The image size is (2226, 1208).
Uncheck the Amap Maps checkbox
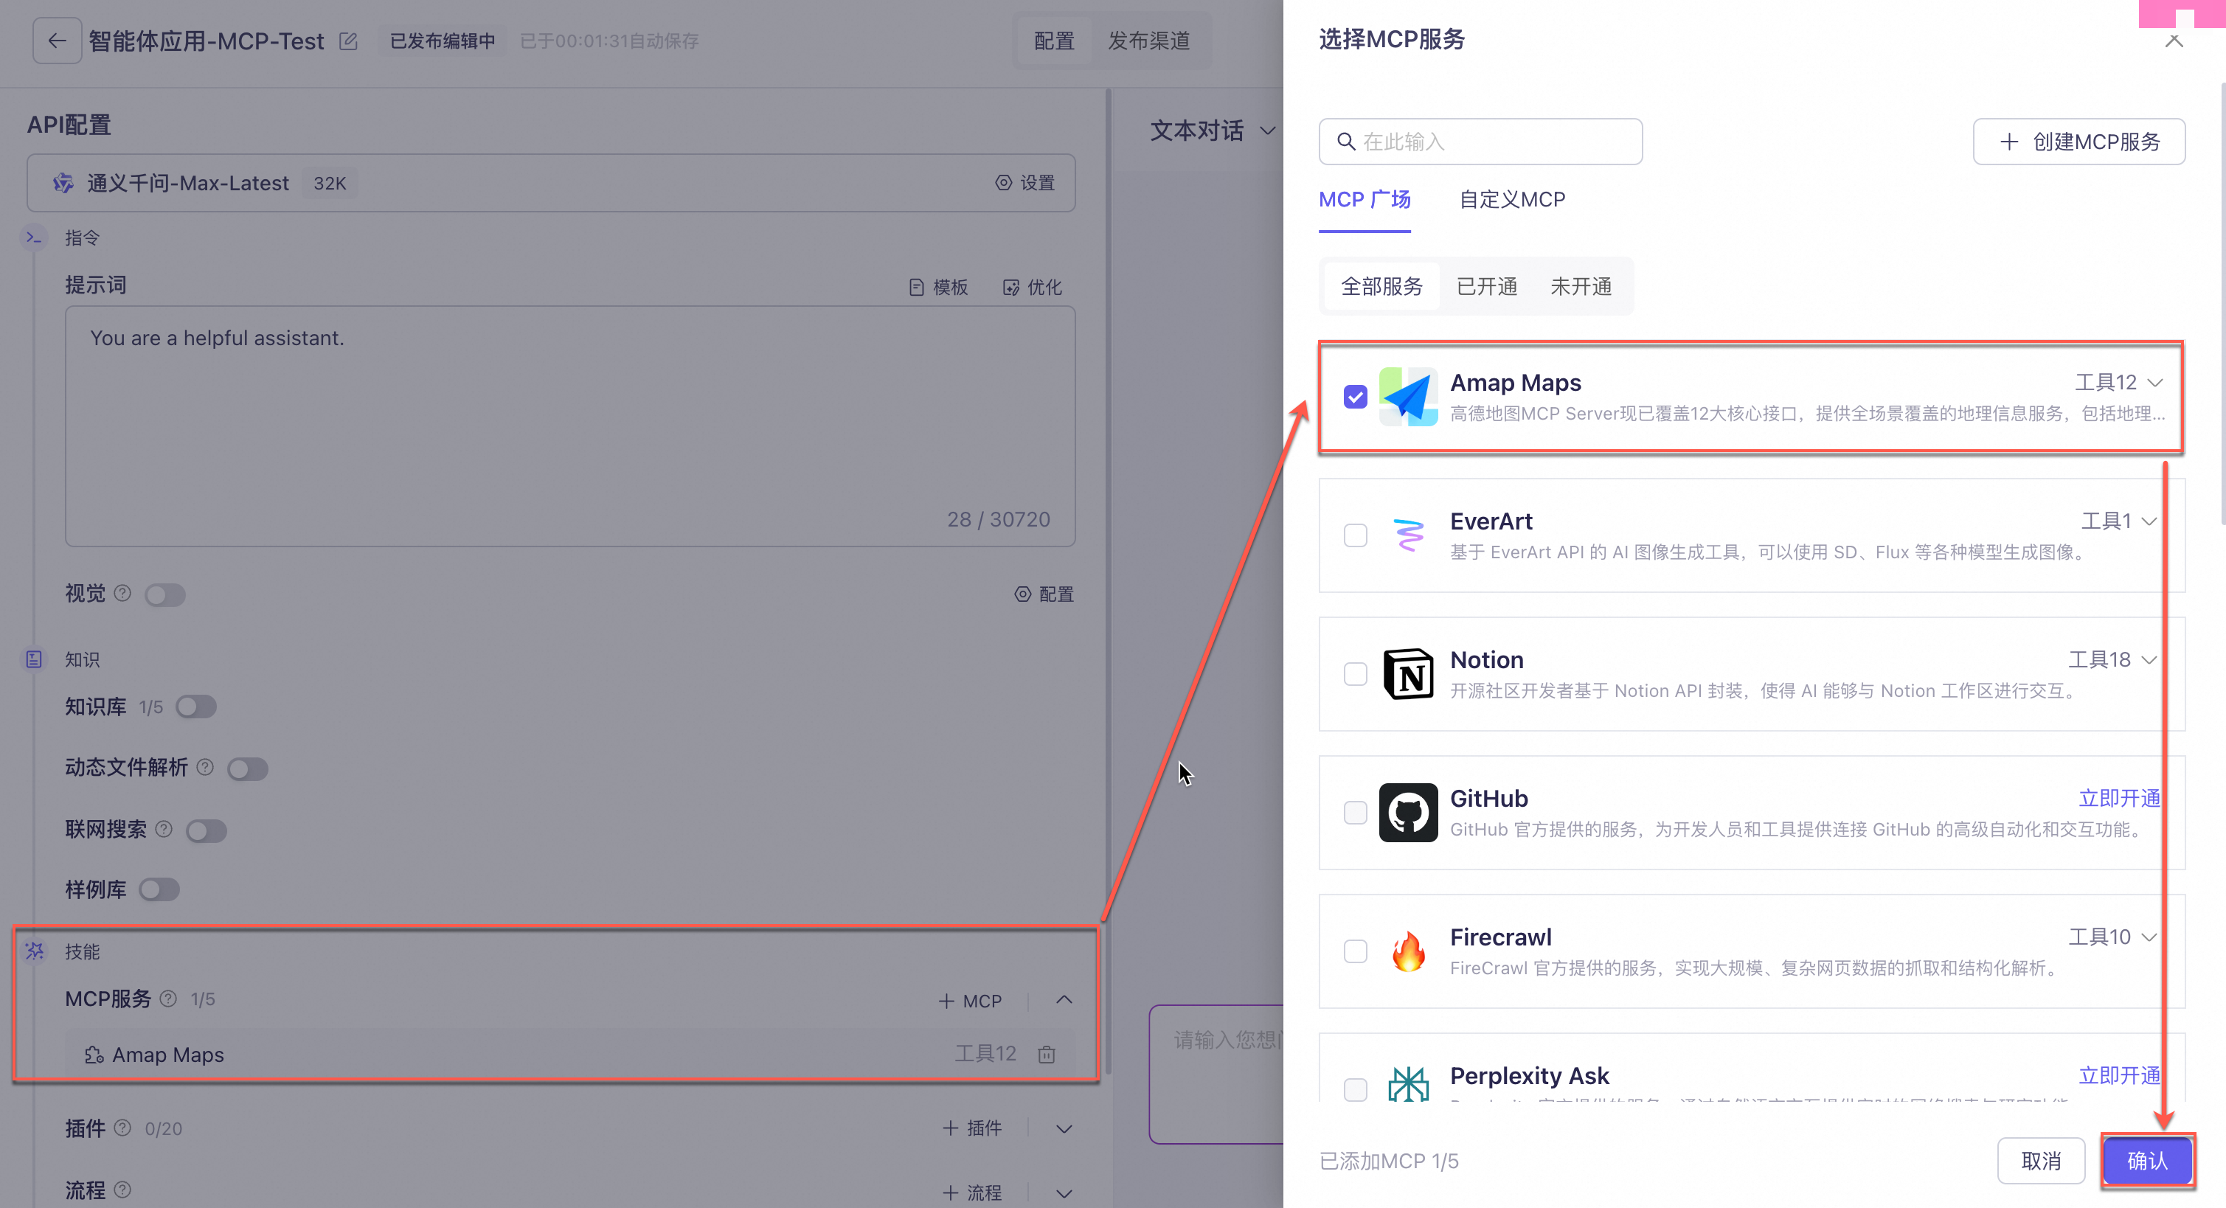[x=1355, y=397]
